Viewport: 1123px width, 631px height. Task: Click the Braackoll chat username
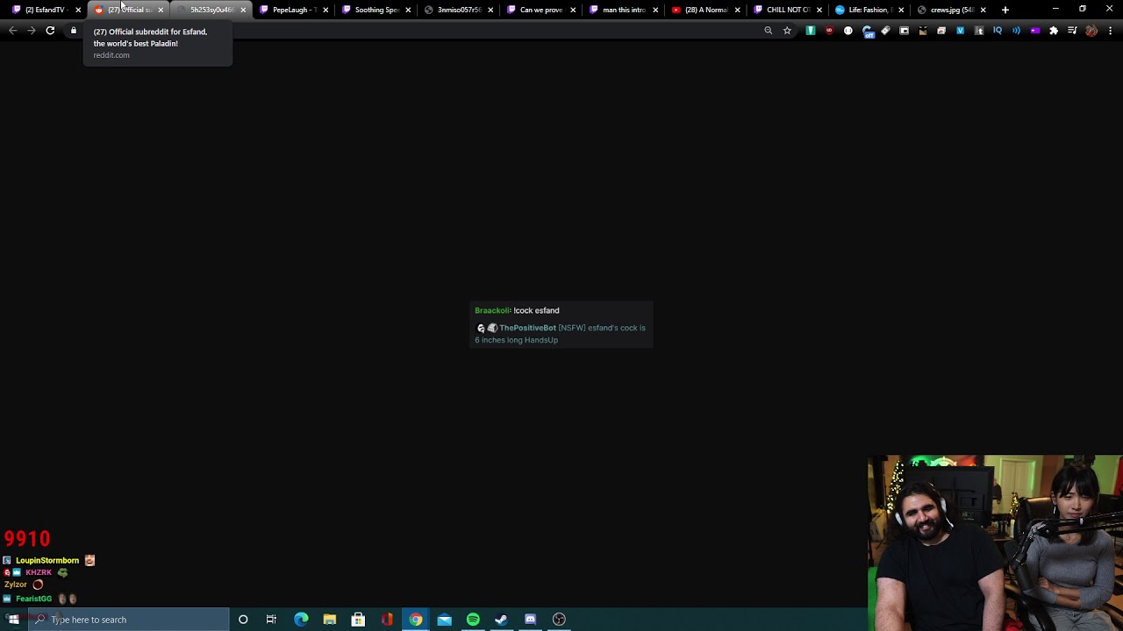492,310
